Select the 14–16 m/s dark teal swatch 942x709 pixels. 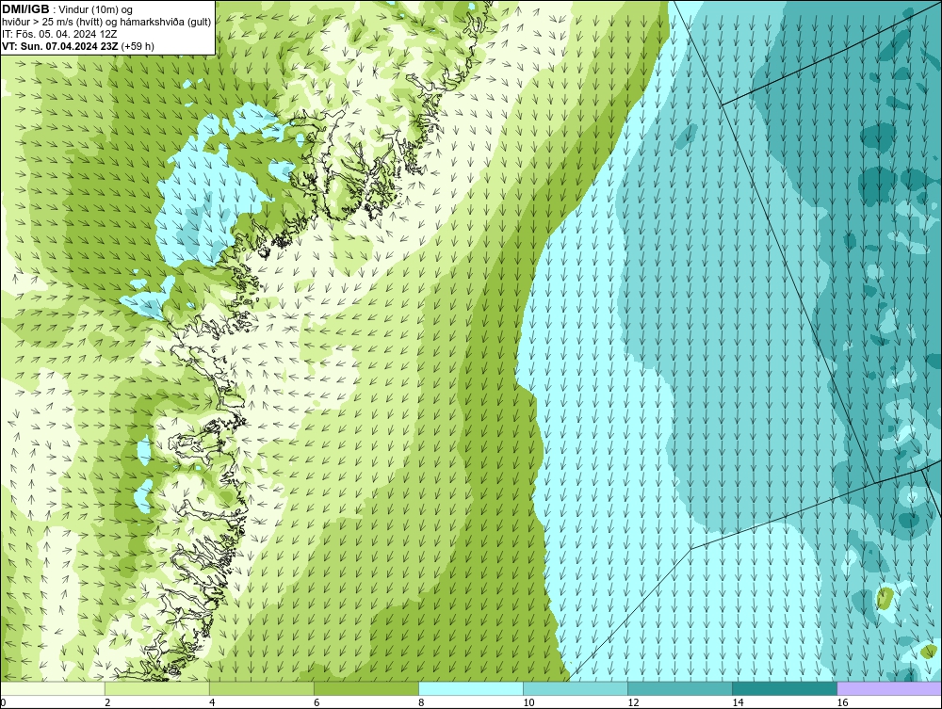785,688
